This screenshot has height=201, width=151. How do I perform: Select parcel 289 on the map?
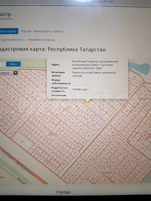pos(29,84)
